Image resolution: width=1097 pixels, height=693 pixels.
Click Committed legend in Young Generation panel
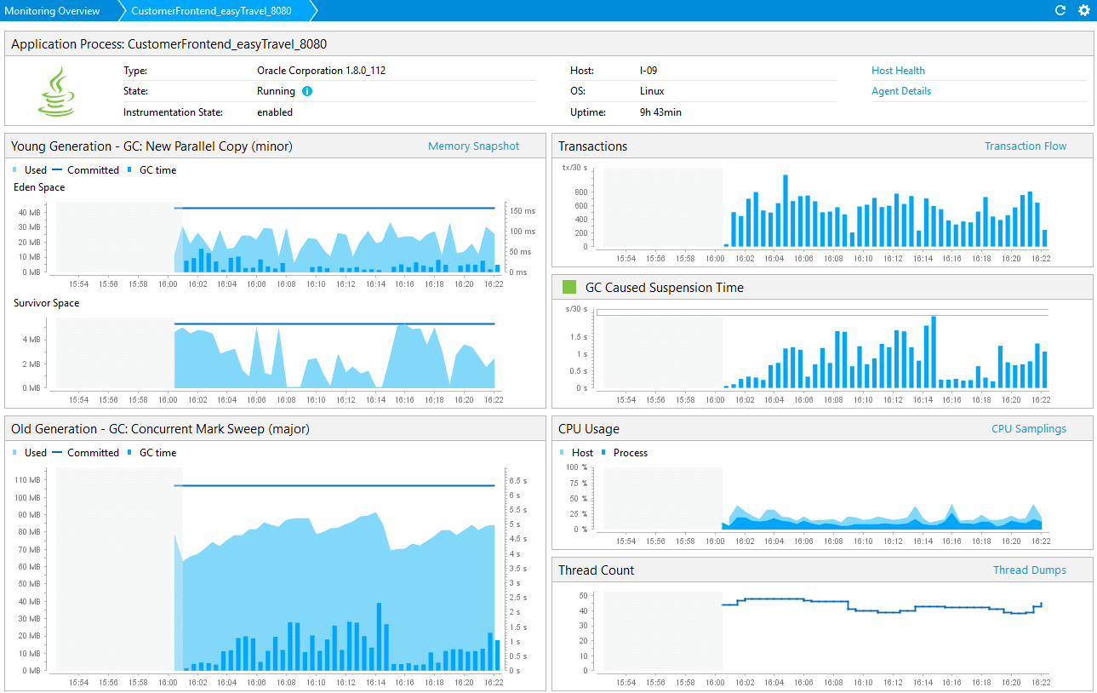point(86,170)
